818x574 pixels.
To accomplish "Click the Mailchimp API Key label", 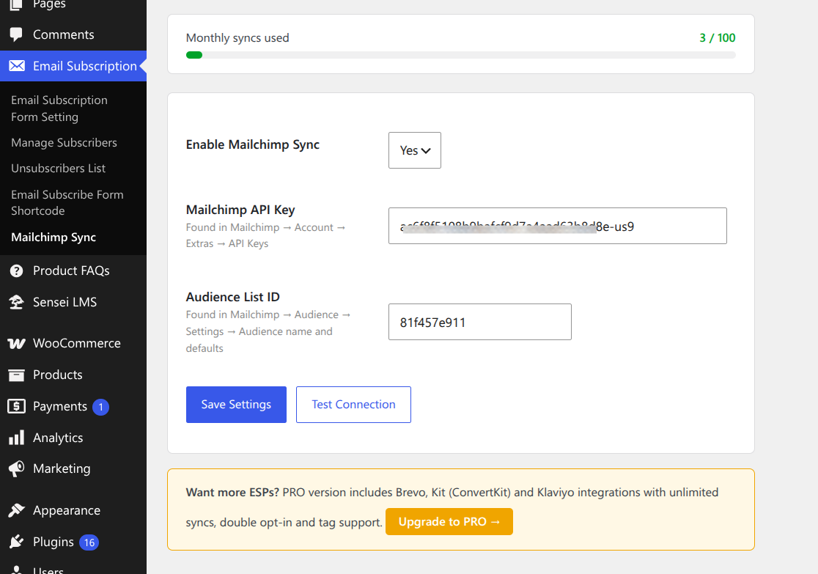I will [x=240, y=210].
